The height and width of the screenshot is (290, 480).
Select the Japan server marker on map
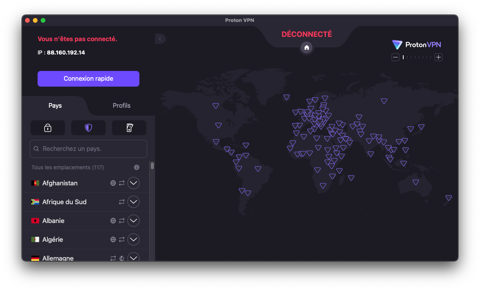[421, 127]
